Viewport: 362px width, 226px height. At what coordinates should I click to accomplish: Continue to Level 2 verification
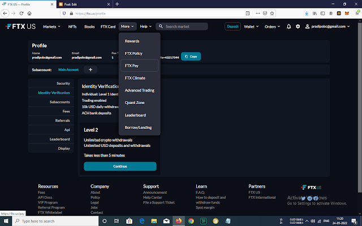(120, 166)
